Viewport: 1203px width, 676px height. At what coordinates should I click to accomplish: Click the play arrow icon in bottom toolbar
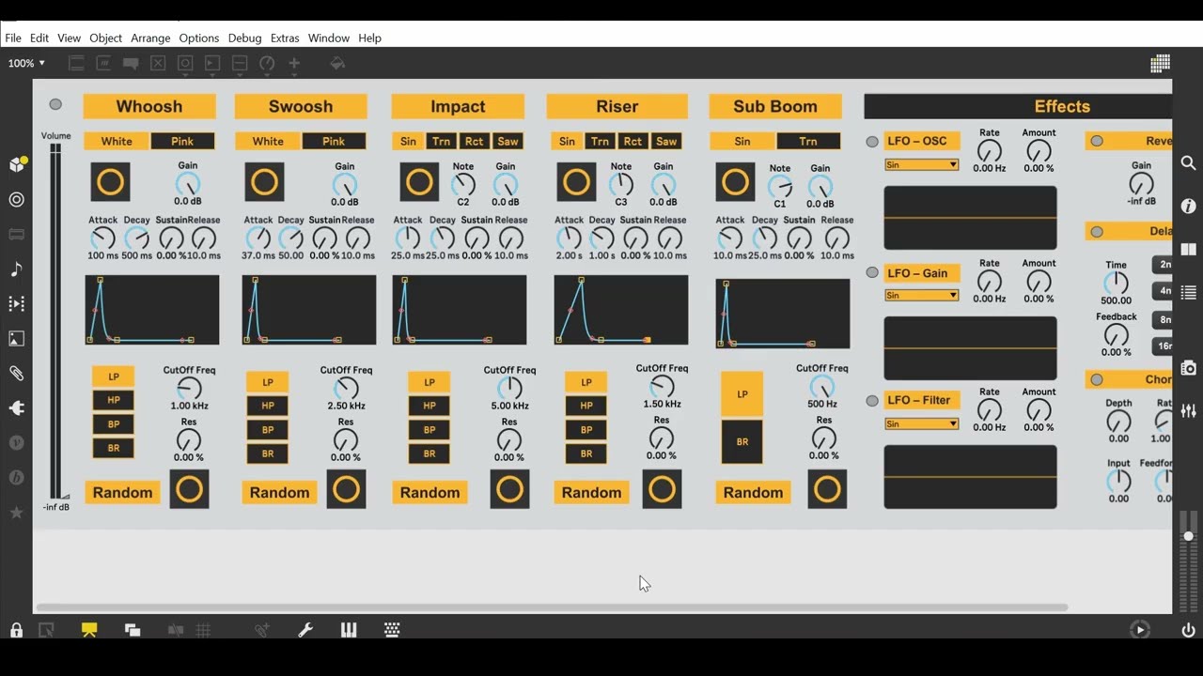point(1140,630)
